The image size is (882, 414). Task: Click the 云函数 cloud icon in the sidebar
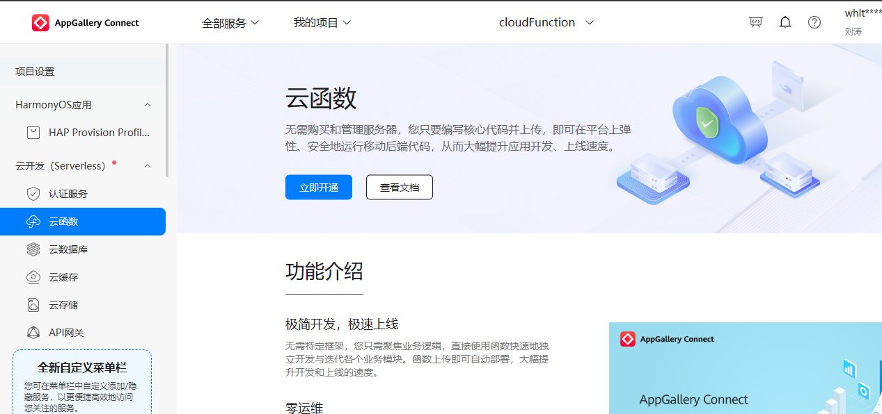pyautogui.click(x=33, y=222)
